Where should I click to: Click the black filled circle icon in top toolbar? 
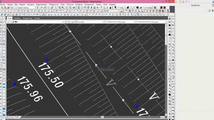click(137, 8)
